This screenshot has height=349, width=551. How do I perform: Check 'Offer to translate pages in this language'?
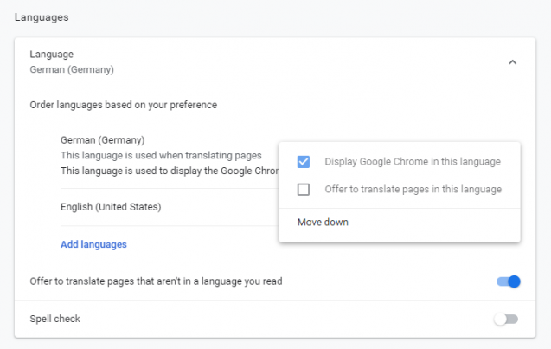304,190
